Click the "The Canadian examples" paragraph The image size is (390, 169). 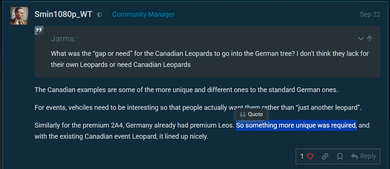[186, 90]
